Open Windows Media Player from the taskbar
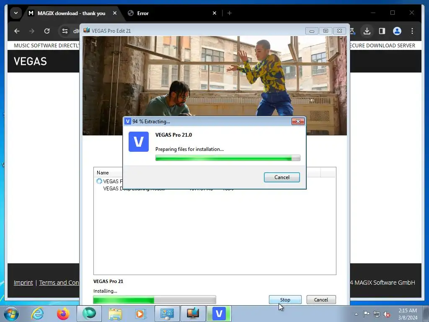The height and width of the screenshot is (322, 429). coord(141,314)
